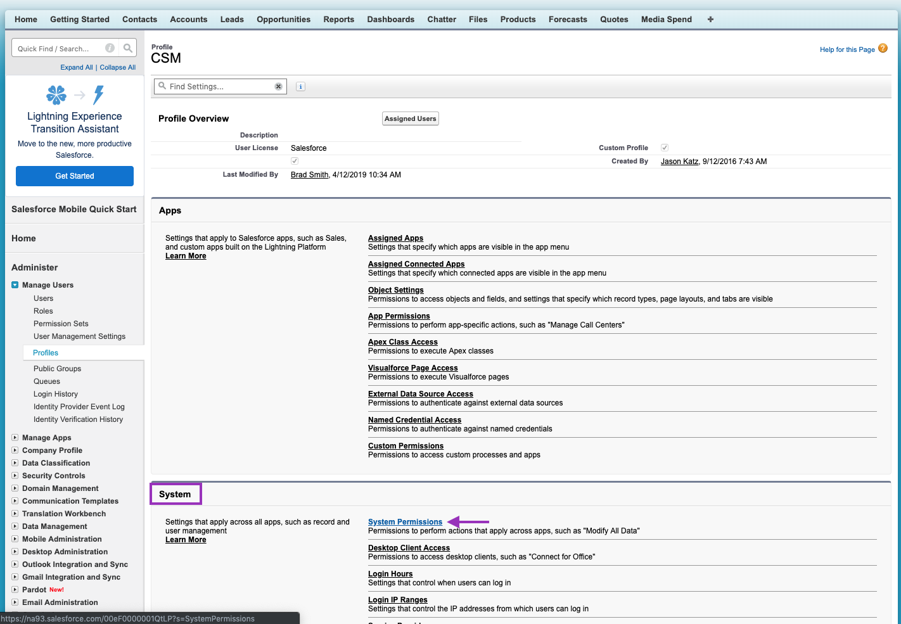Click the Quick Find info icon
901x624 pixels.
point(110,48)
